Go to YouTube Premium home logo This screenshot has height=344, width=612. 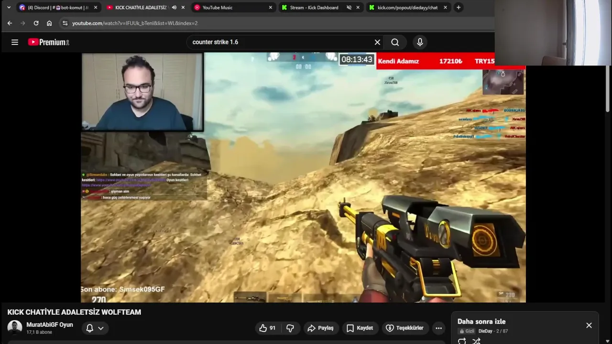coord(49,42)
